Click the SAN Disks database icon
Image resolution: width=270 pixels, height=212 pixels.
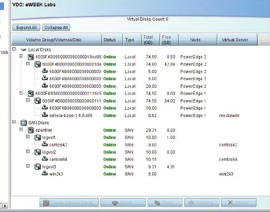(23, 123)
